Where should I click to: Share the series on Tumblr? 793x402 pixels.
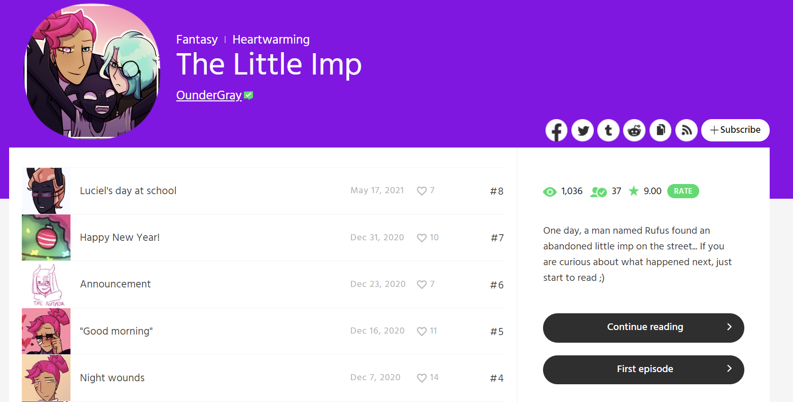608,130
